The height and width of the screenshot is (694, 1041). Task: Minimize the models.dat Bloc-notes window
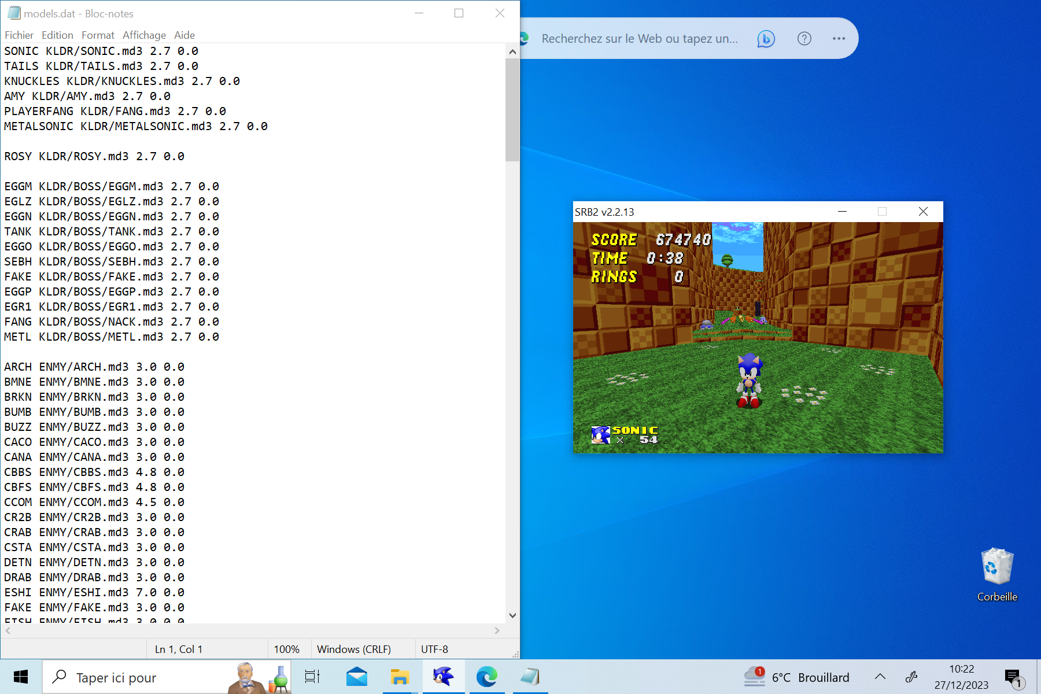tap(419, 13)
